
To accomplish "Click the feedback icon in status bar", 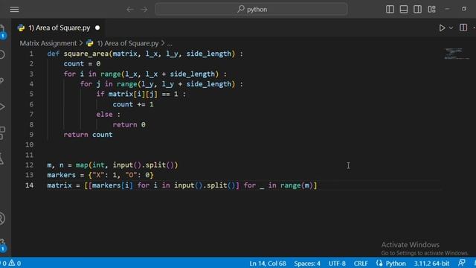I will [x=462, y=263].
